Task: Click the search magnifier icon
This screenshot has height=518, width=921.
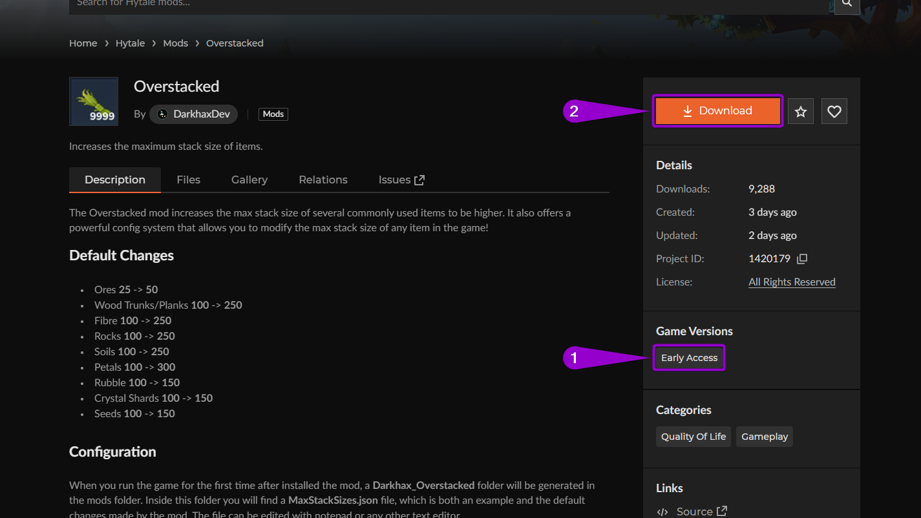Action: pos(847,5)
